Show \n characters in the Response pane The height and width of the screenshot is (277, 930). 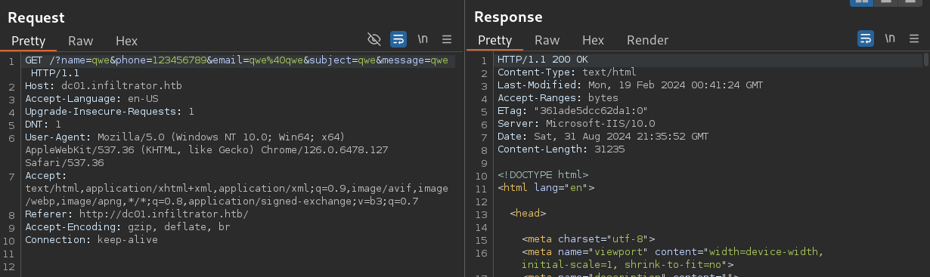point(891,38)
